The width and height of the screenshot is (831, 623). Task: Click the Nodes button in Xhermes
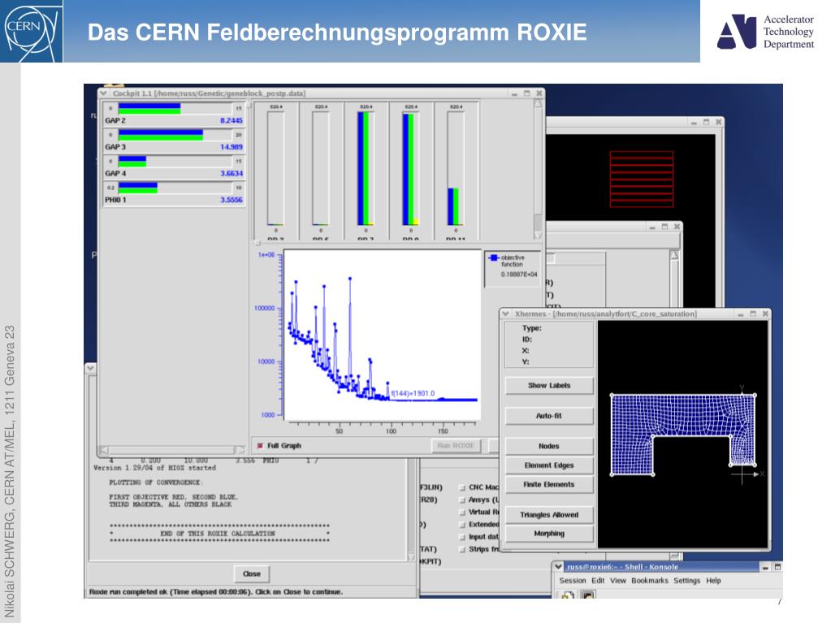tap(549, 446)
